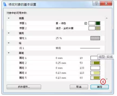Collapse the 填充 group
The height and width of the screenshot is (96, 117).
click(x=9, y=33)
